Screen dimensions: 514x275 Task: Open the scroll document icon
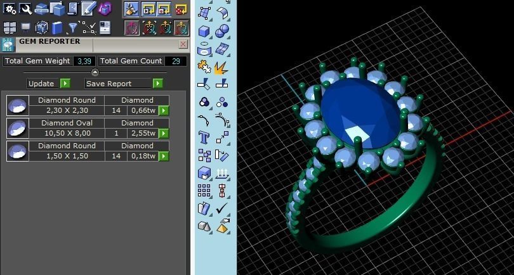pos(73,9)
